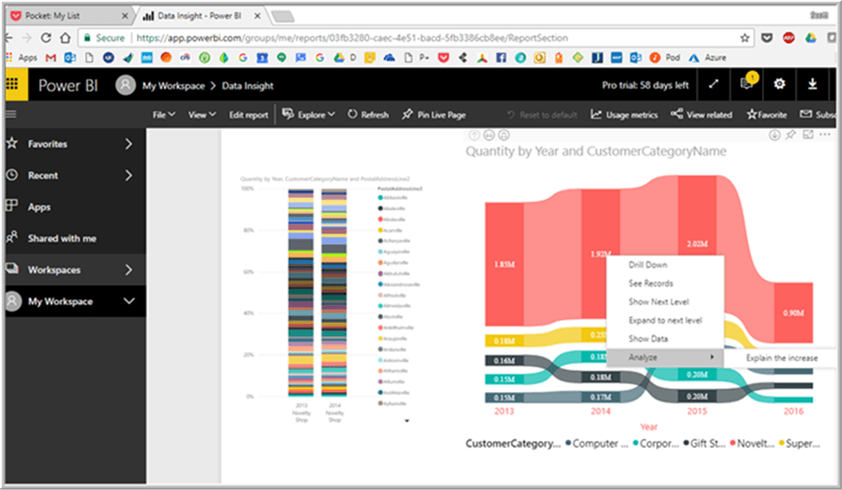This screenshot has width=842, height=490.
Task: Open the Azure bookmark
Action: pos(707,58)
